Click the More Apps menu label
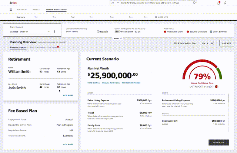This screenshot has height=153, width=237. click(x=163, y=17)
